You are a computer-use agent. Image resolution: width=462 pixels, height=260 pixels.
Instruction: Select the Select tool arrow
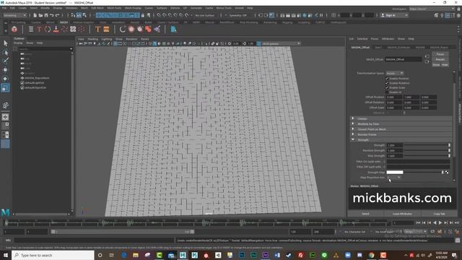click(x=5, y=43)
